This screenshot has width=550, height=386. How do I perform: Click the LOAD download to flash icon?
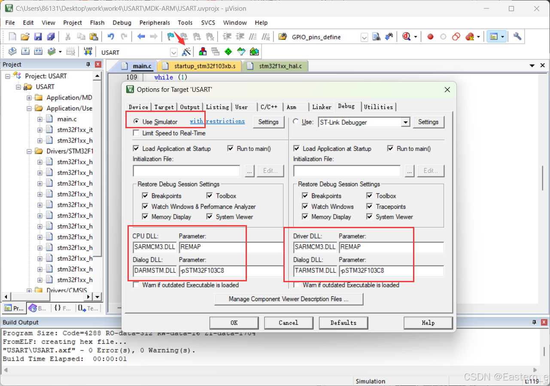pyautogui.click(x=88, y=52)
